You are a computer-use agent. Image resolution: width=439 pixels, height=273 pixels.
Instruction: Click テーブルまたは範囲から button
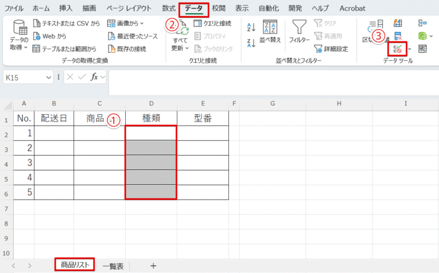click(x=65, y=49)
